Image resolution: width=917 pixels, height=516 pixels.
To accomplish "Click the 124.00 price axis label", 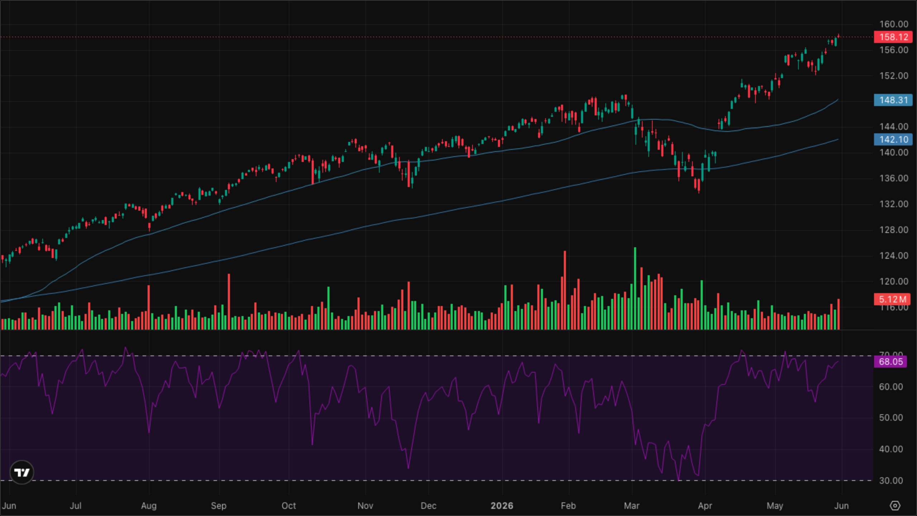I will point(894,255).
